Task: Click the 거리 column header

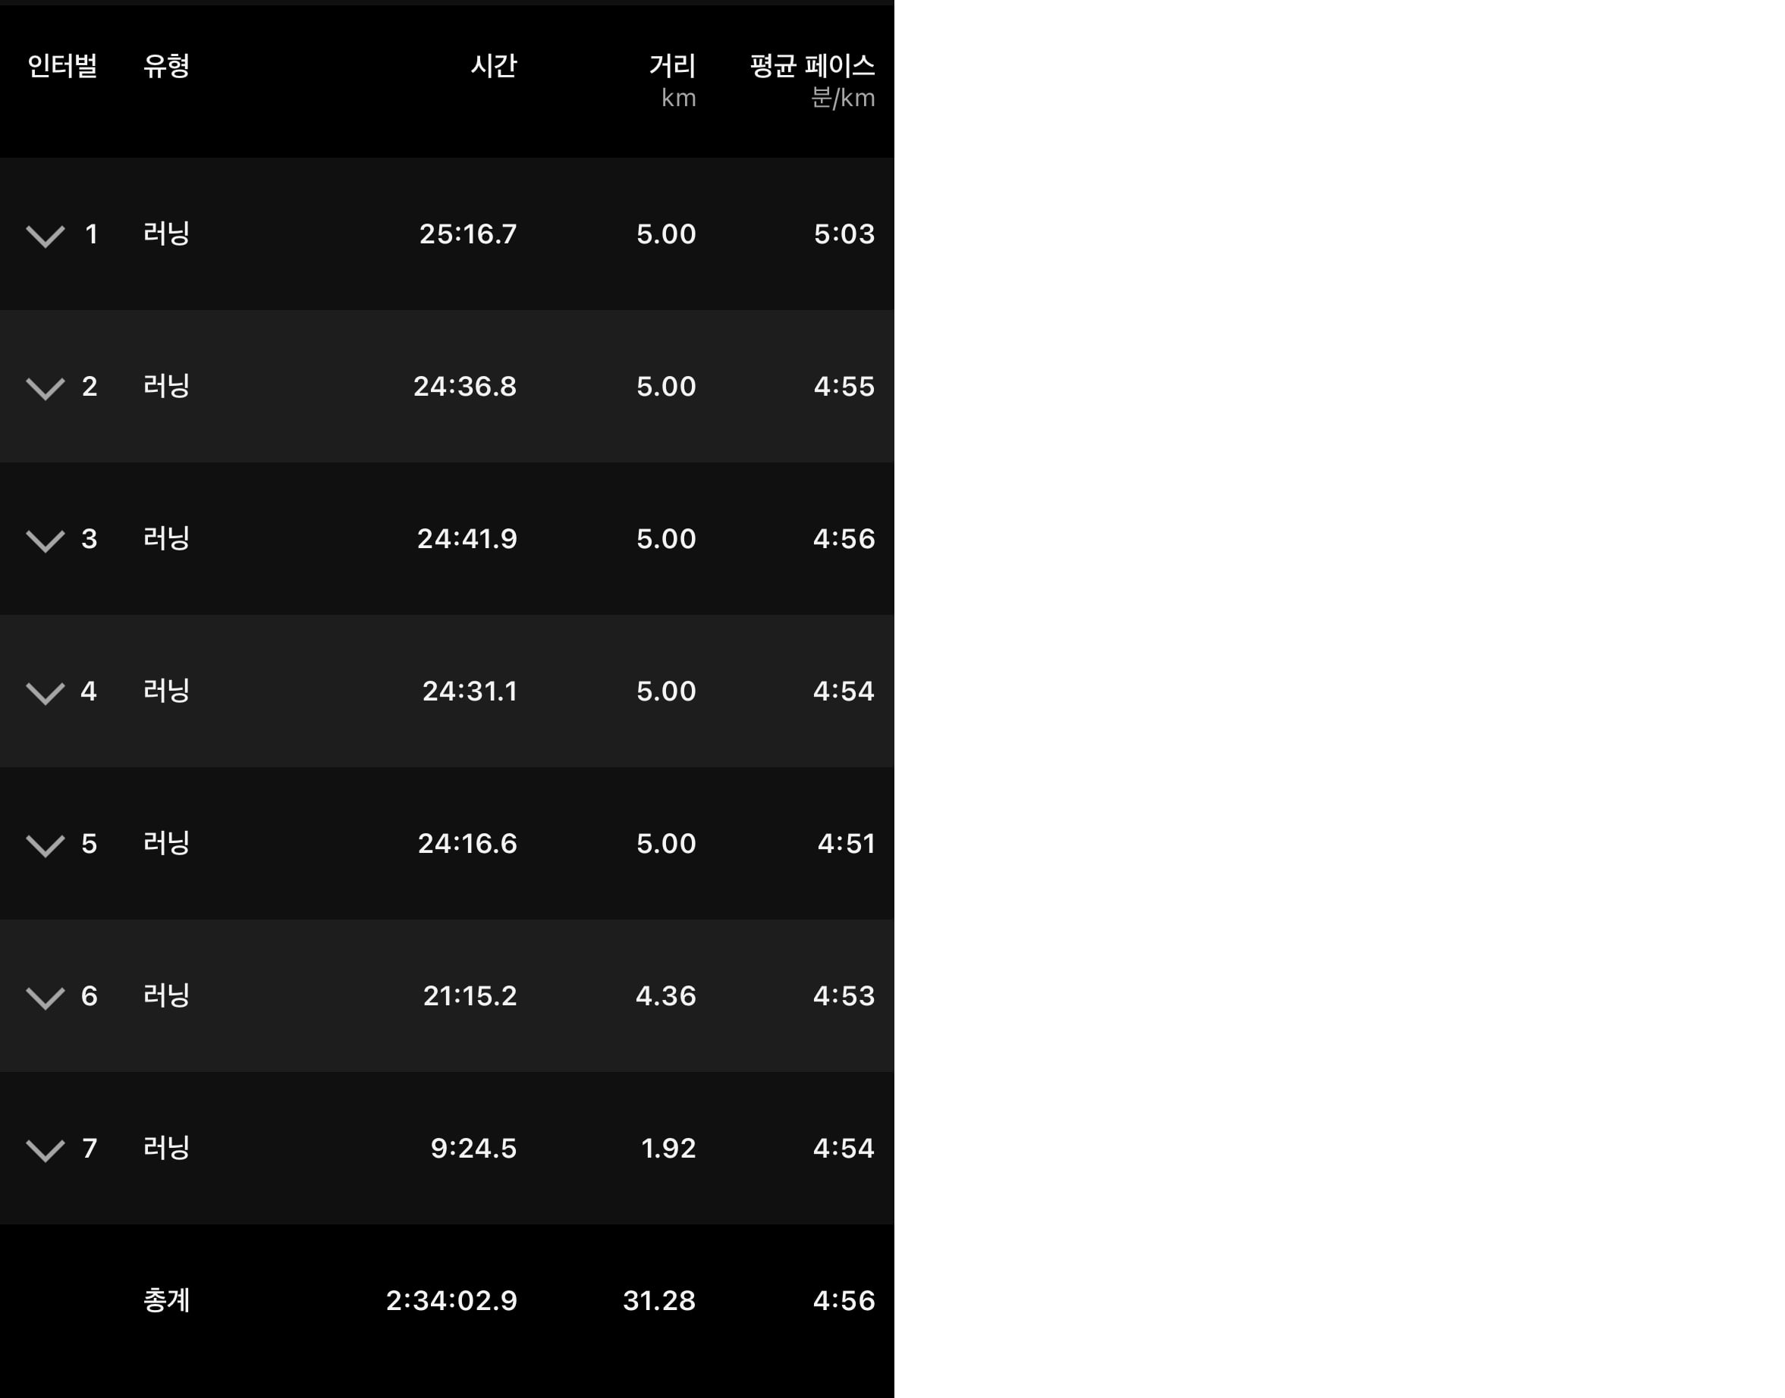Action: (x=672, y=65)
